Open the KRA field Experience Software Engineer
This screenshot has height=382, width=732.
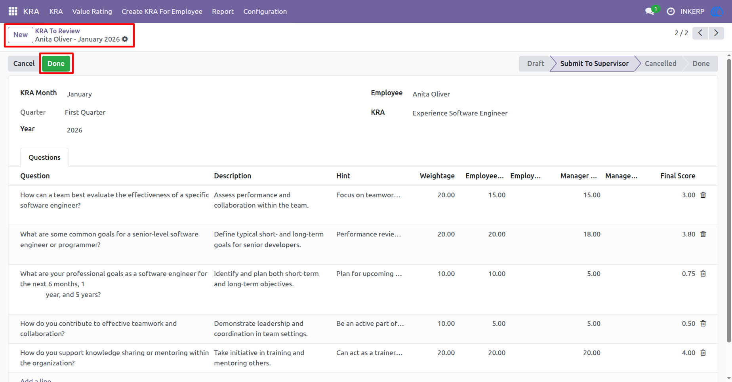click(x=460, y=113)
